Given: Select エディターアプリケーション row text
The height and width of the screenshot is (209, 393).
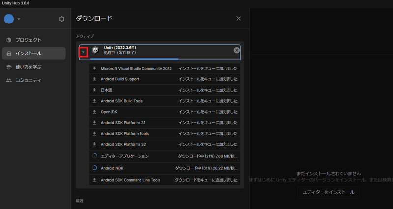Looking at the screenshot, I should point(125,156).
